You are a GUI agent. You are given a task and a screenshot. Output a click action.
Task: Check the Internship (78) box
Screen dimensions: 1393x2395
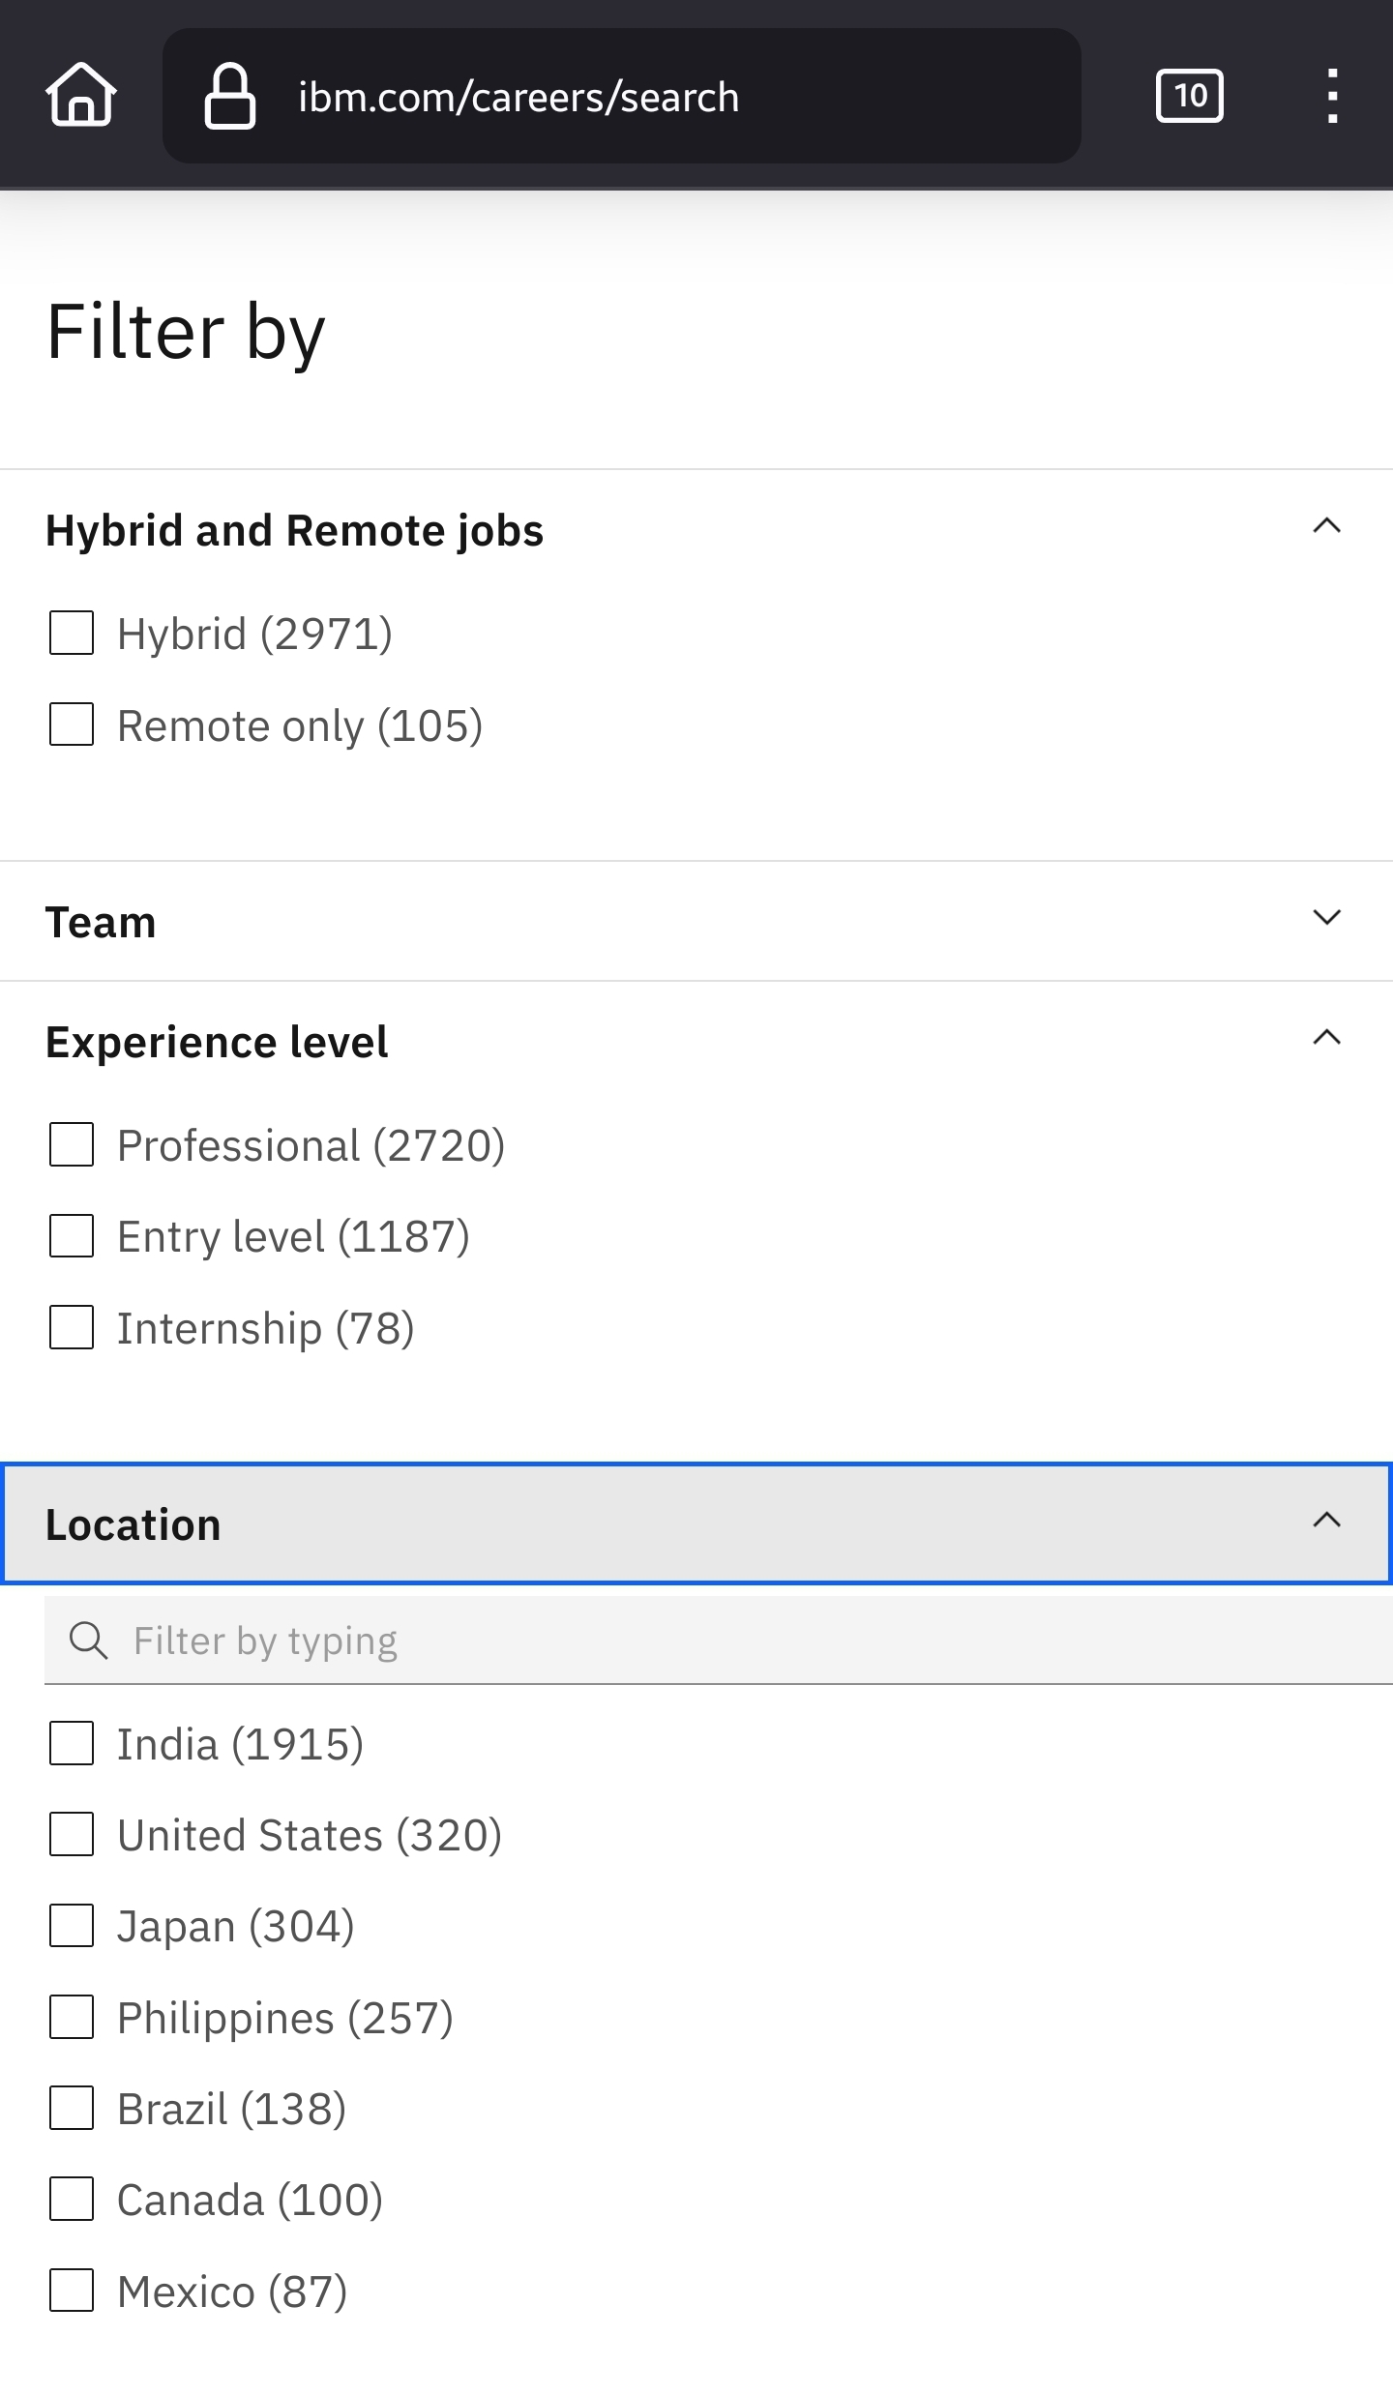(x=72, y=1327)
